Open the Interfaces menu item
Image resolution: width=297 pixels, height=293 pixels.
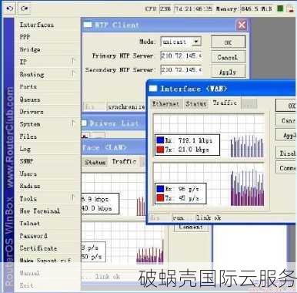pos(37,25)
